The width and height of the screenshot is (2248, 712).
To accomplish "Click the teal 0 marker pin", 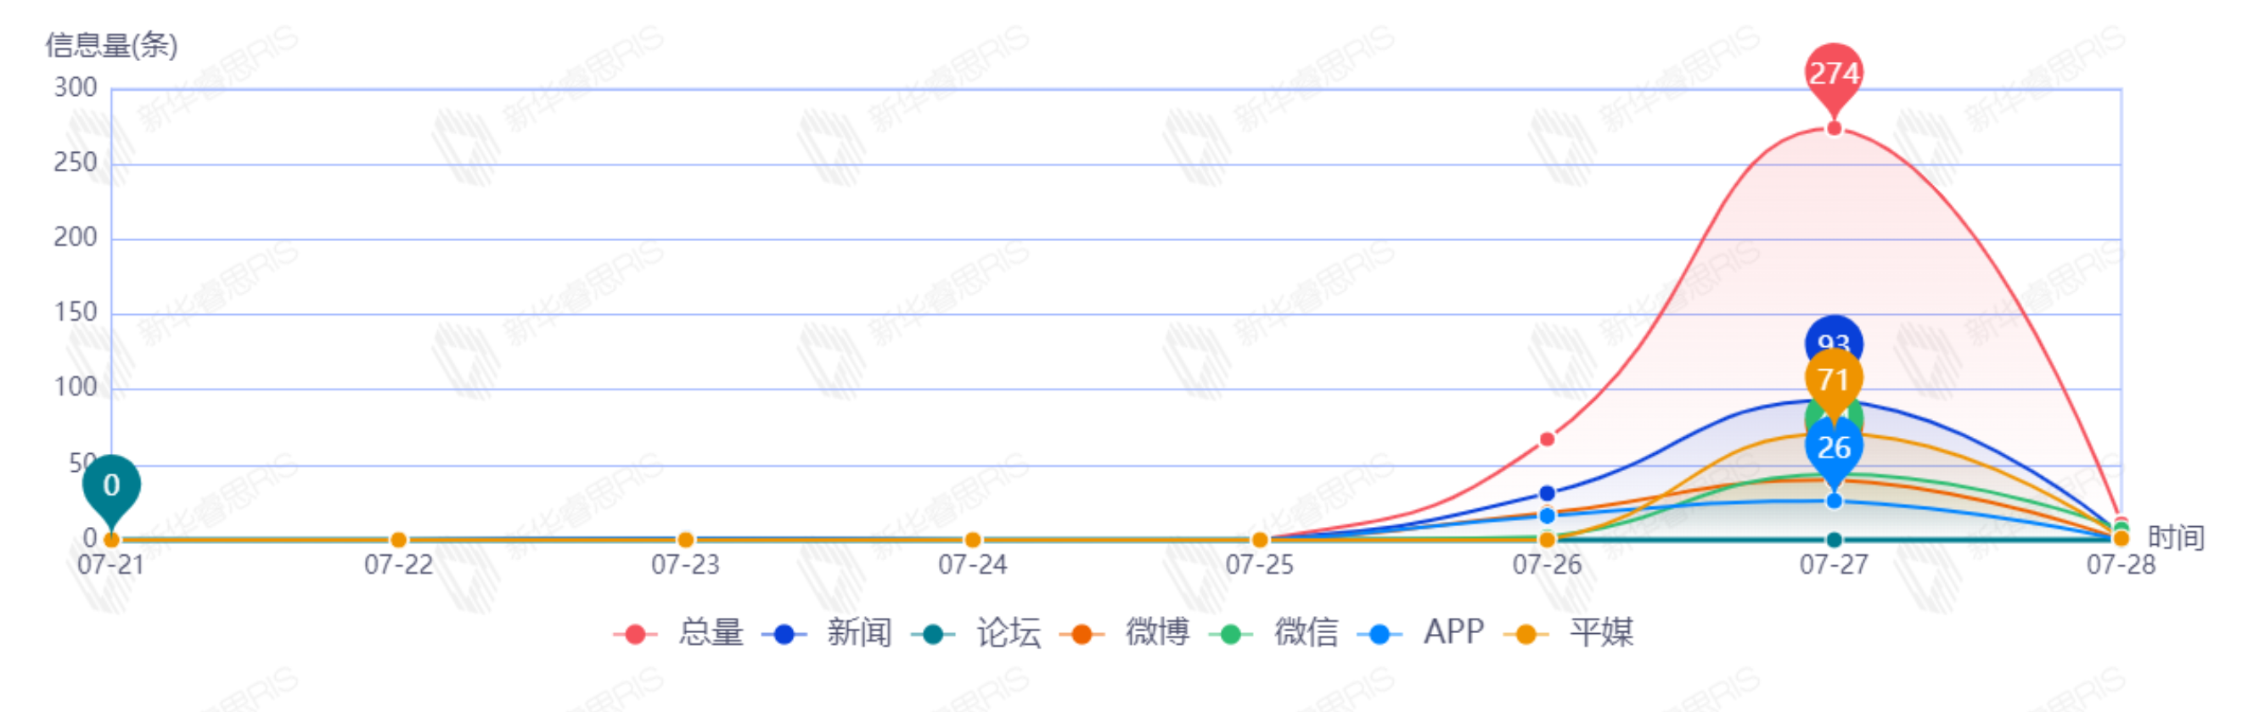I will [x=111, y=485].
